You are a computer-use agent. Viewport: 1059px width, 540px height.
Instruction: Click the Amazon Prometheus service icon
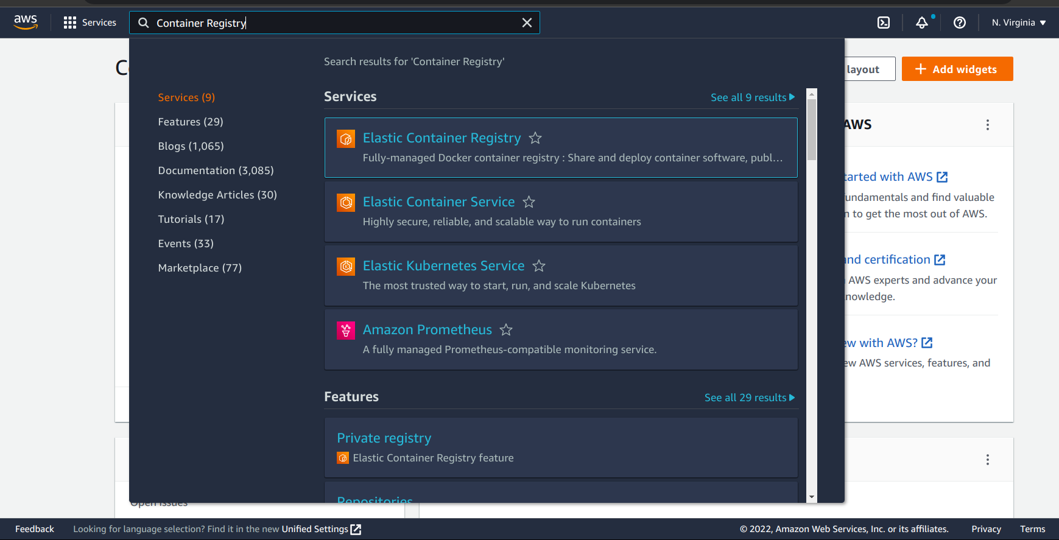(x=346, y=331)
